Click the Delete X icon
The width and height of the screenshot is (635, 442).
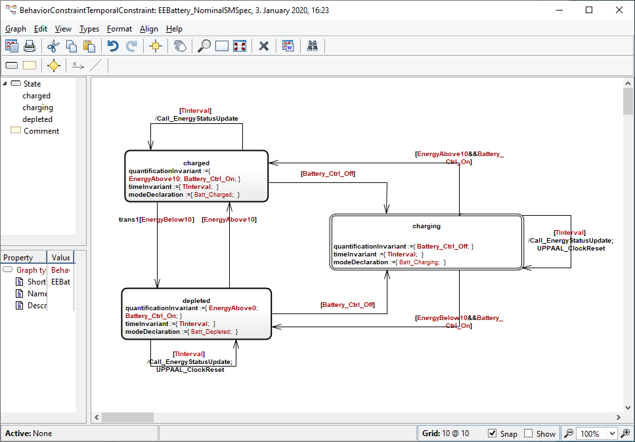(x=264, y=46)
